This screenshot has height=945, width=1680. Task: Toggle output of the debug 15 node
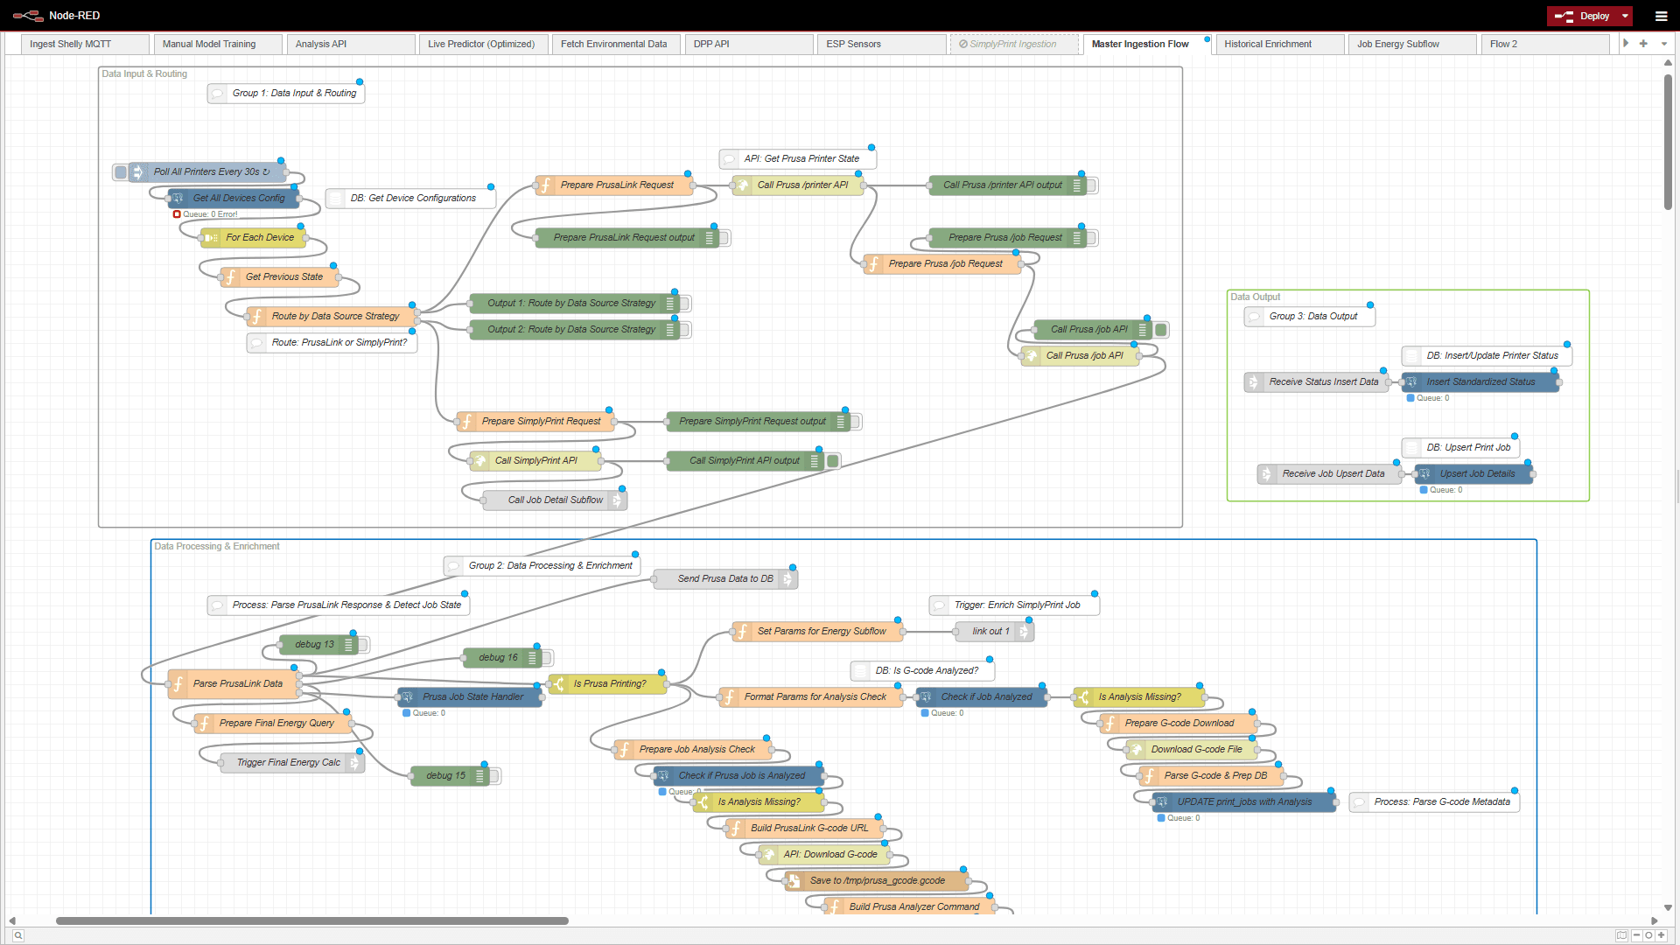pos(493,775)
